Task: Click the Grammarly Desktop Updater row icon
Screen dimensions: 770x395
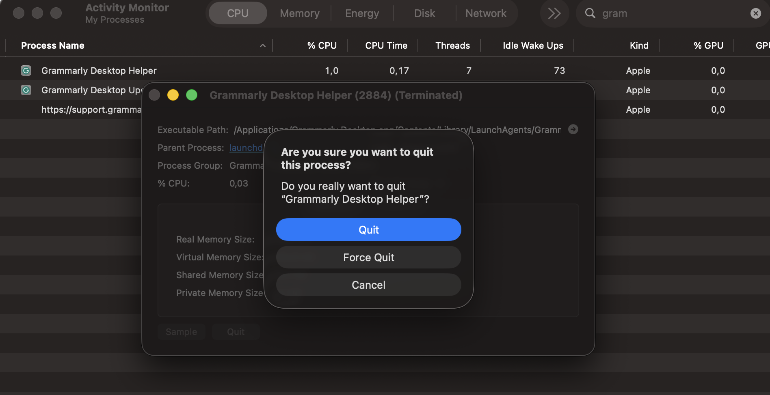Action: [26, 90]
